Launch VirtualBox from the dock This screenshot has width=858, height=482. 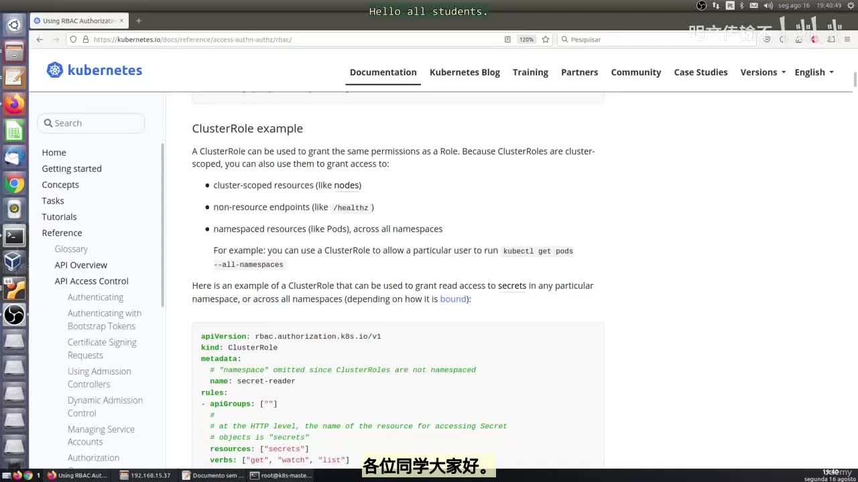pyautogui.click(x=14, y=262)
